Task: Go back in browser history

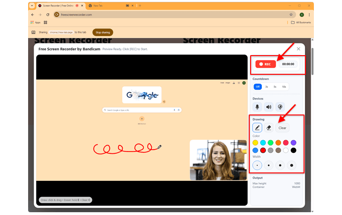Action: (x=33, y=15)
